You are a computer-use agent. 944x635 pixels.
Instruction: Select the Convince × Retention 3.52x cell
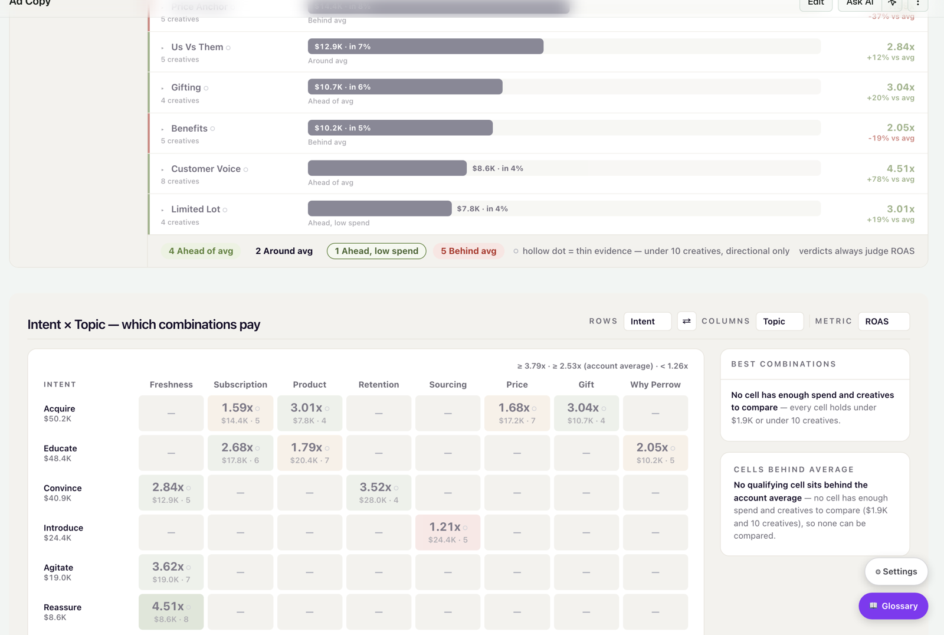point(379,492)
